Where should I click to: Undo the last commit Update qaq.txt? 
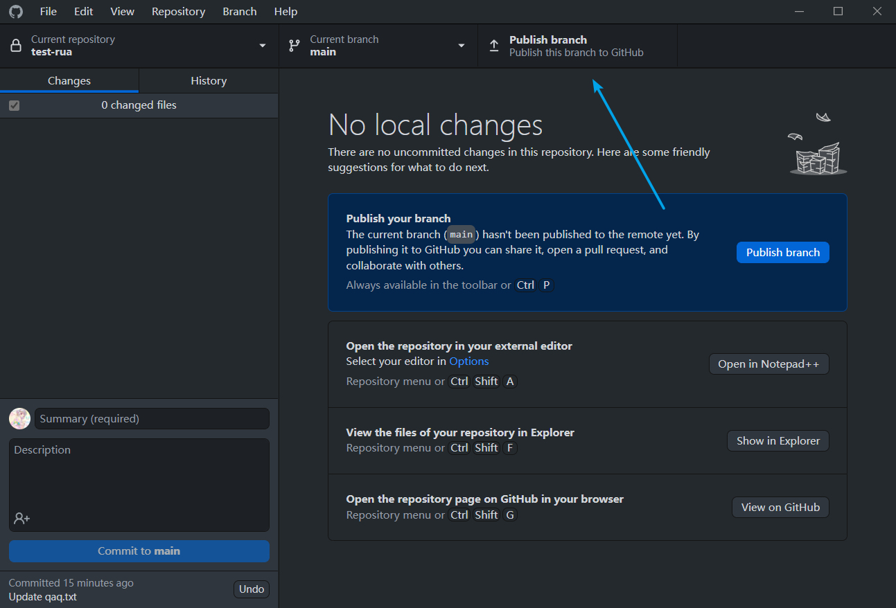coord(251,589)
